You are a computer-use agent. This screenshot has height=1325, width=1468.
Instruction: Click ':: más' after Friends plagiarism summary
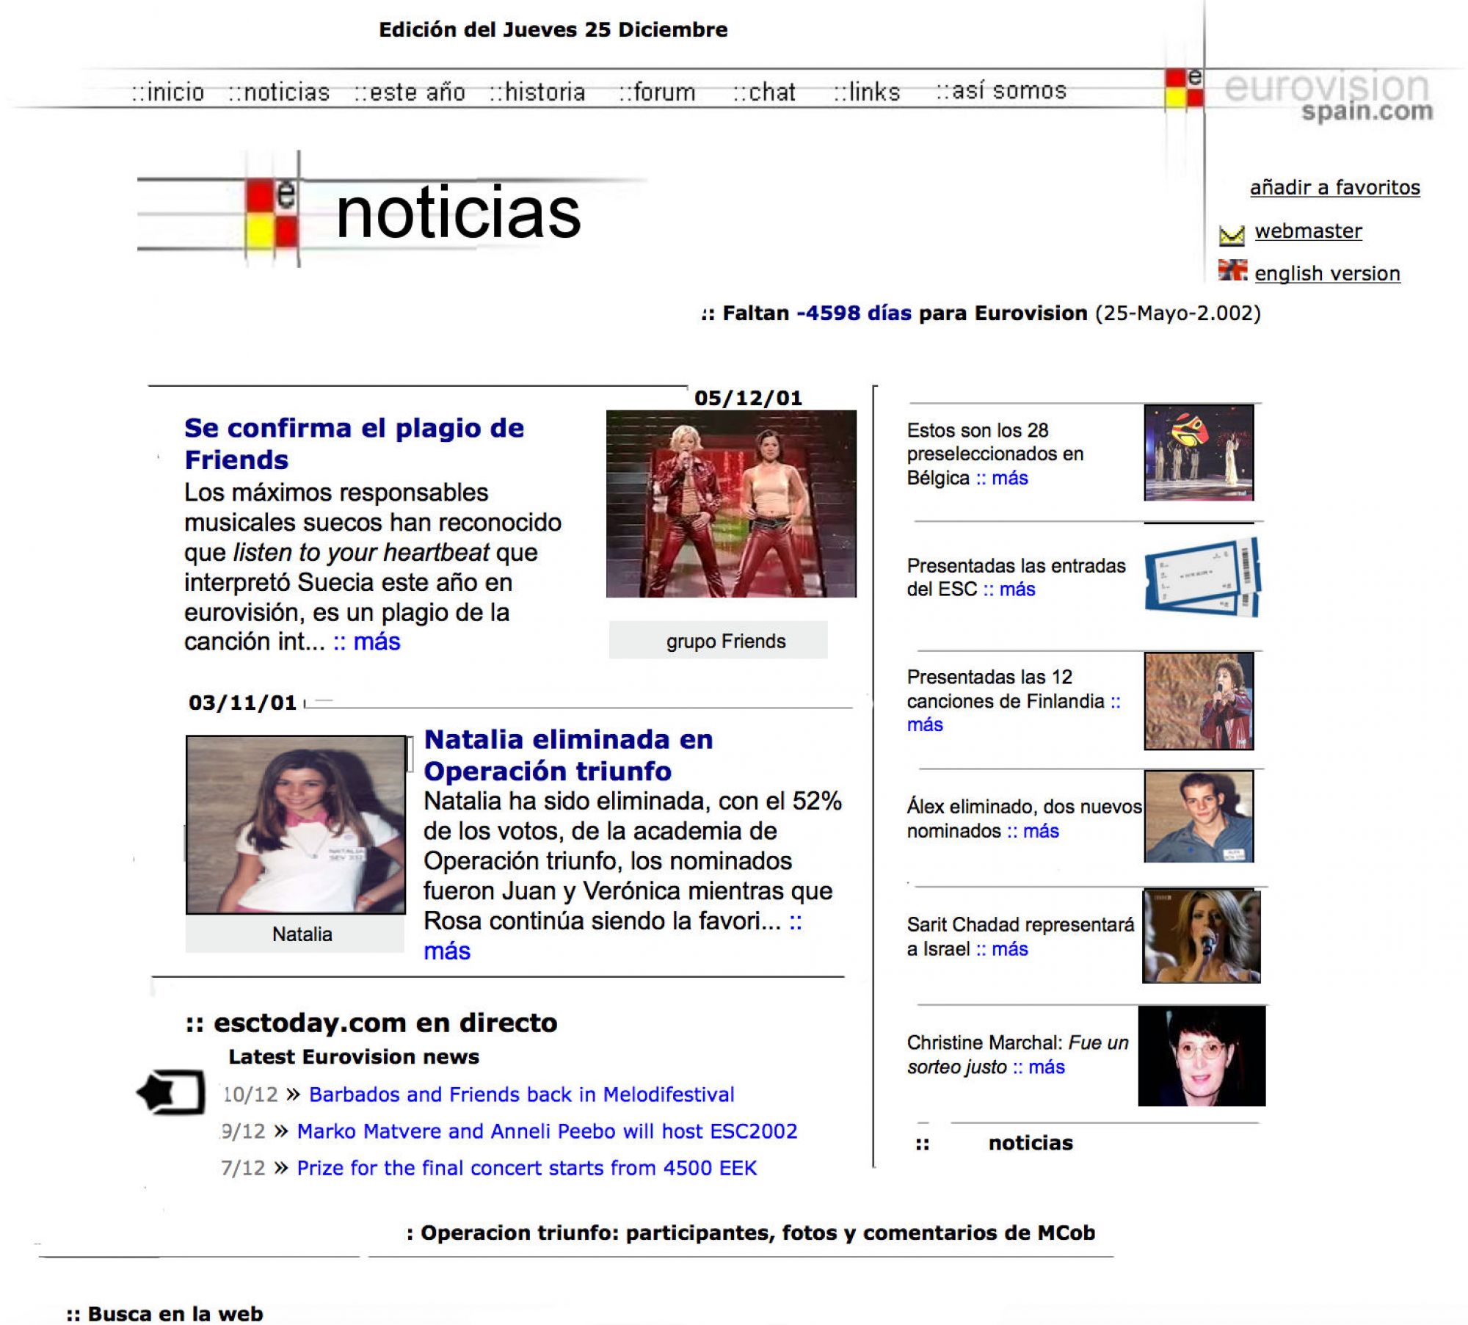pos(366,642)
